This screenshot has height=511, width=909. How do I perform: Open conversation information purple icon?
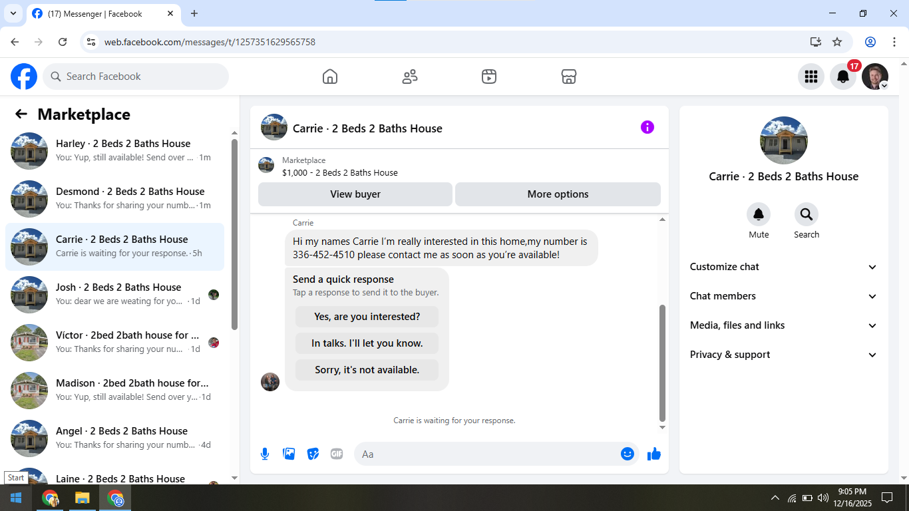(647, 127)
